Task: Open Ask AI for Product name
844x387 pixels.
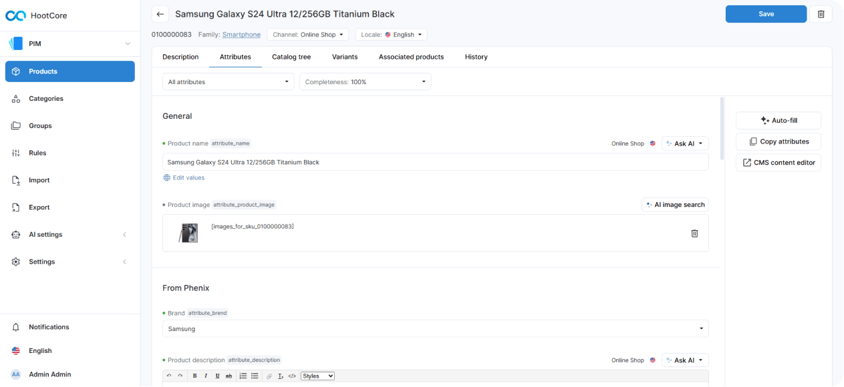Action: [x=685, y=143]
